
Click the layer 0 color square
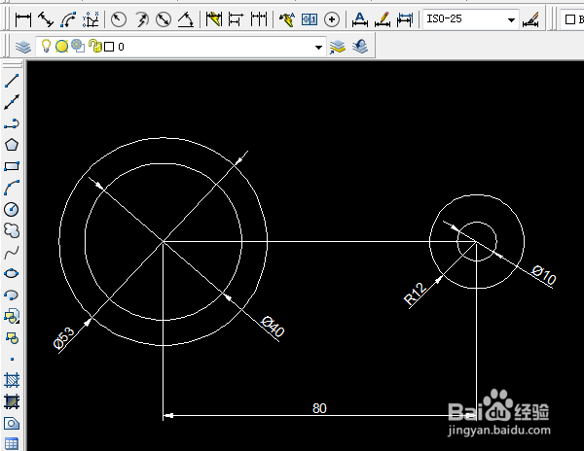pos(109,47)
